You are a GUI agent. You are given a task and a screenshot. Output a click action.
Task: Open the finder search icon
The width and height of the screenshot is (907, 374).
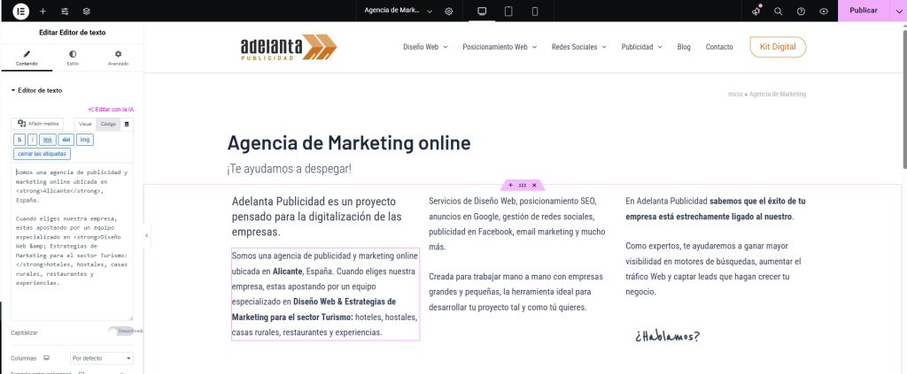coord(778,11)
